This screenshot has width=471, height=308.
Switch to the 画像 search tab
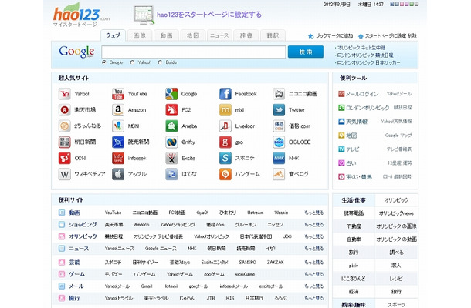(140, 35)
